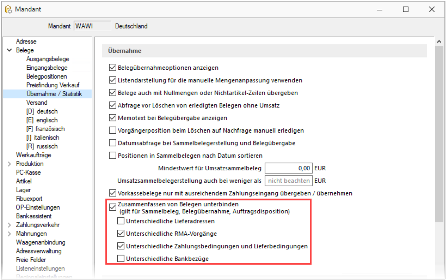Select [I] italienisch language entry
446x280 pixels.
tap(43, 138)
